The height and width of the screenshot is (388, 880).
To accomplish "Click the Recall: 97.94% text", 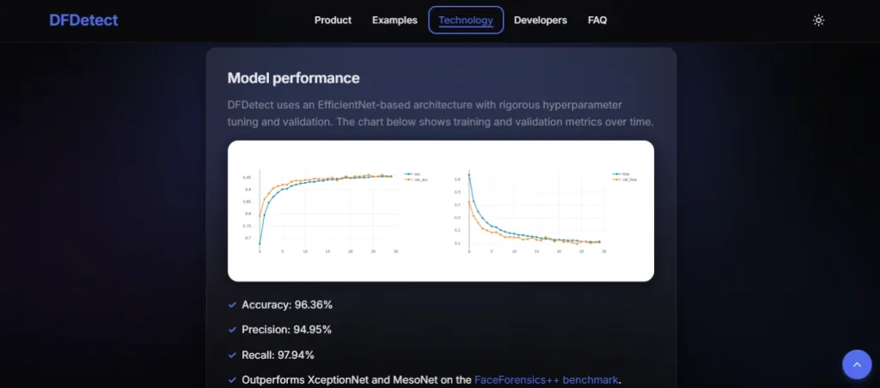I will click(x=278, y=355).
